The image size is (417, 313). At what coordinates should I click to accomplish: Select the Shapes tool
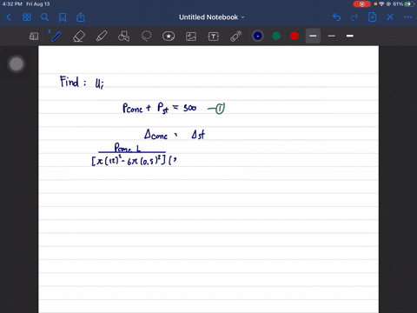click(124, 37)
